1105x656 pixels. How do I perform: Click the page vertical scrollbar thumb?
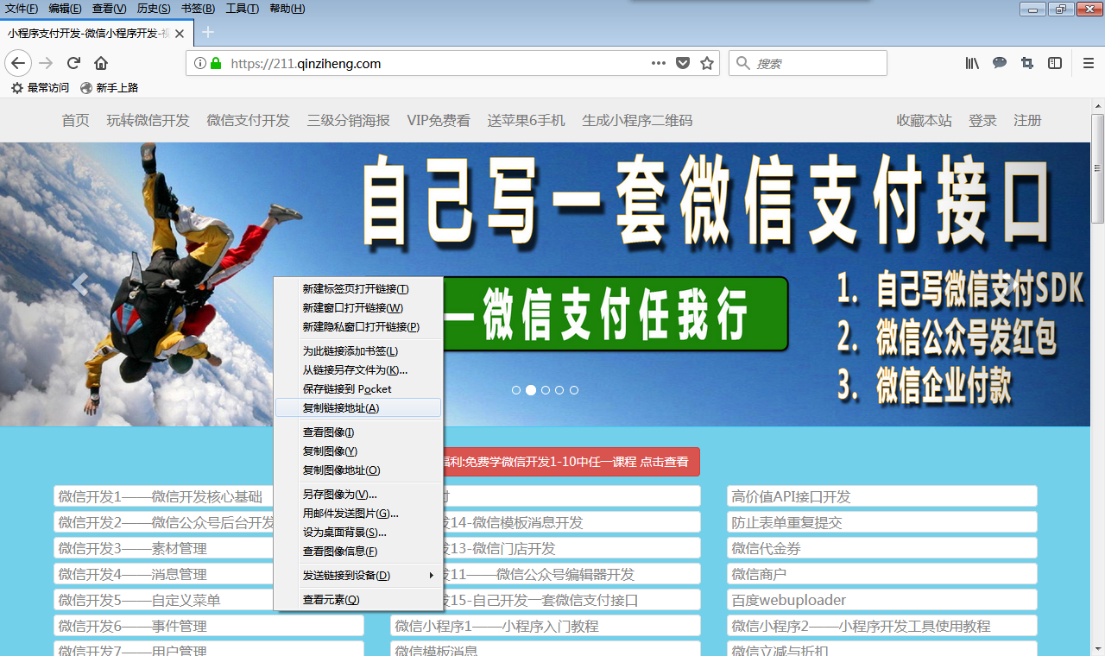1097,168
